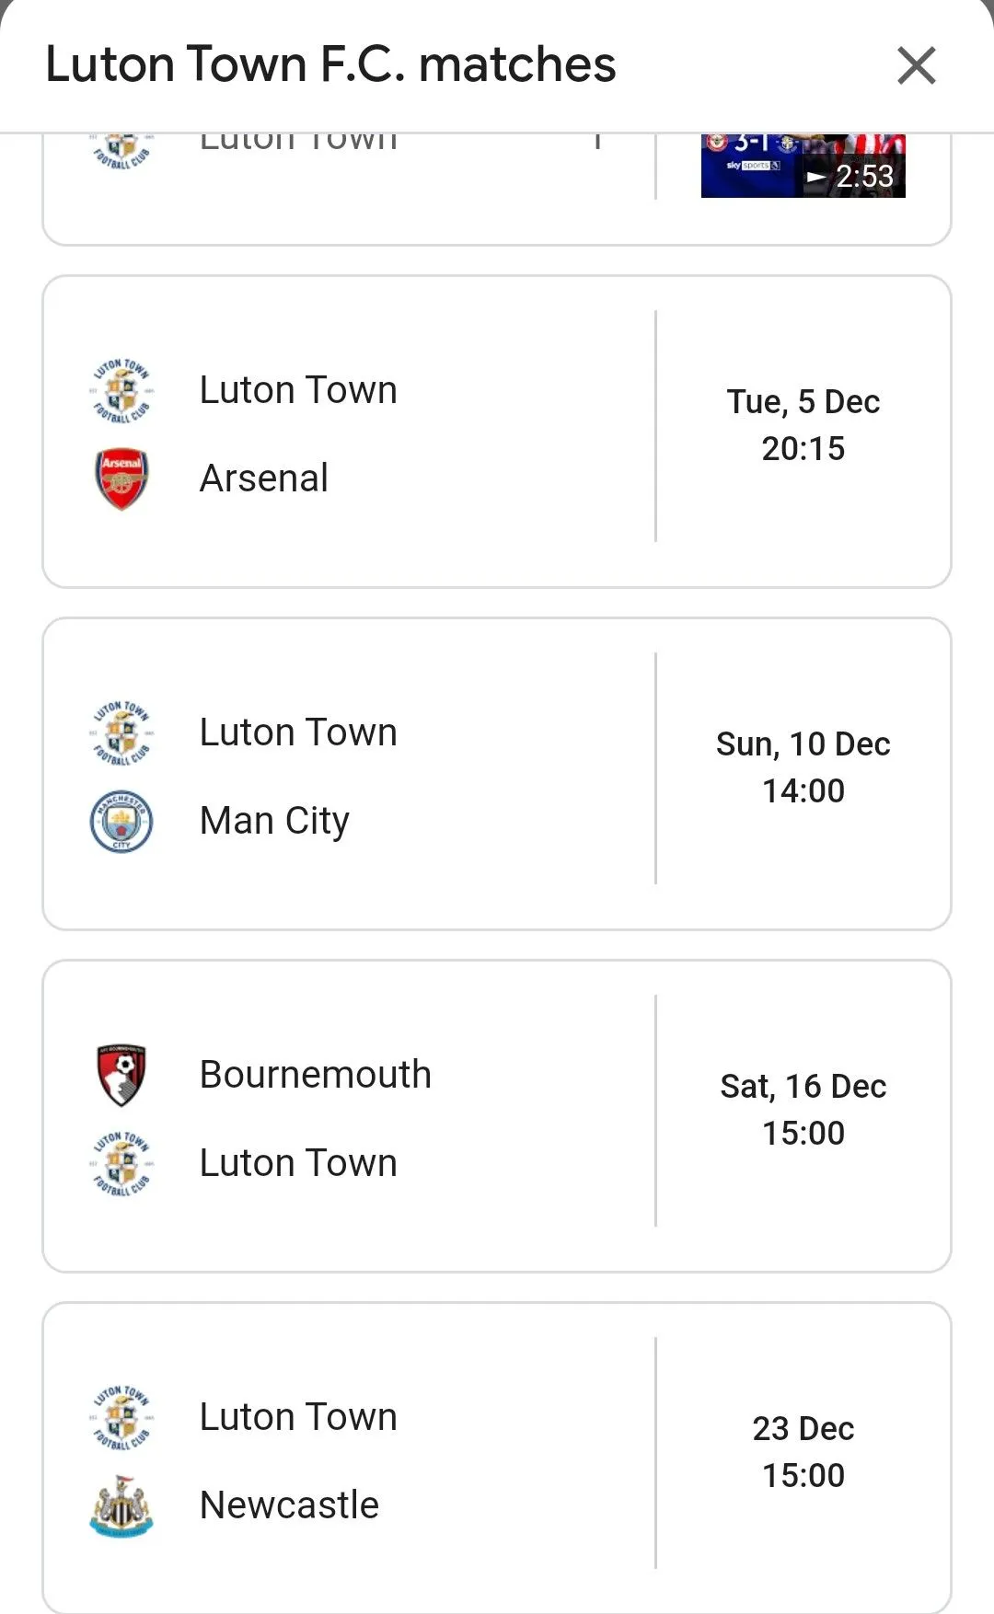This screenshot has height=1614, width=994.
Task: Click the Bournemouth club crest
Action: (121, 1074)
